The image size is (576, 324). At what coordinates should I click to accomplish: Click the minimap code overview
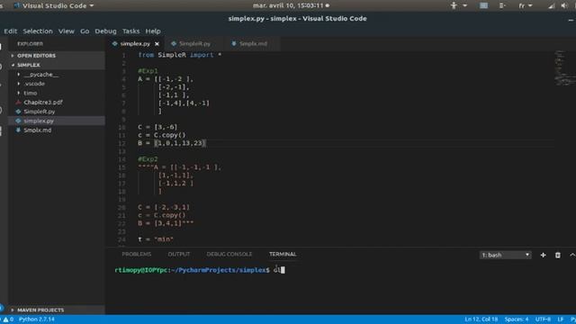pos(564,68)
